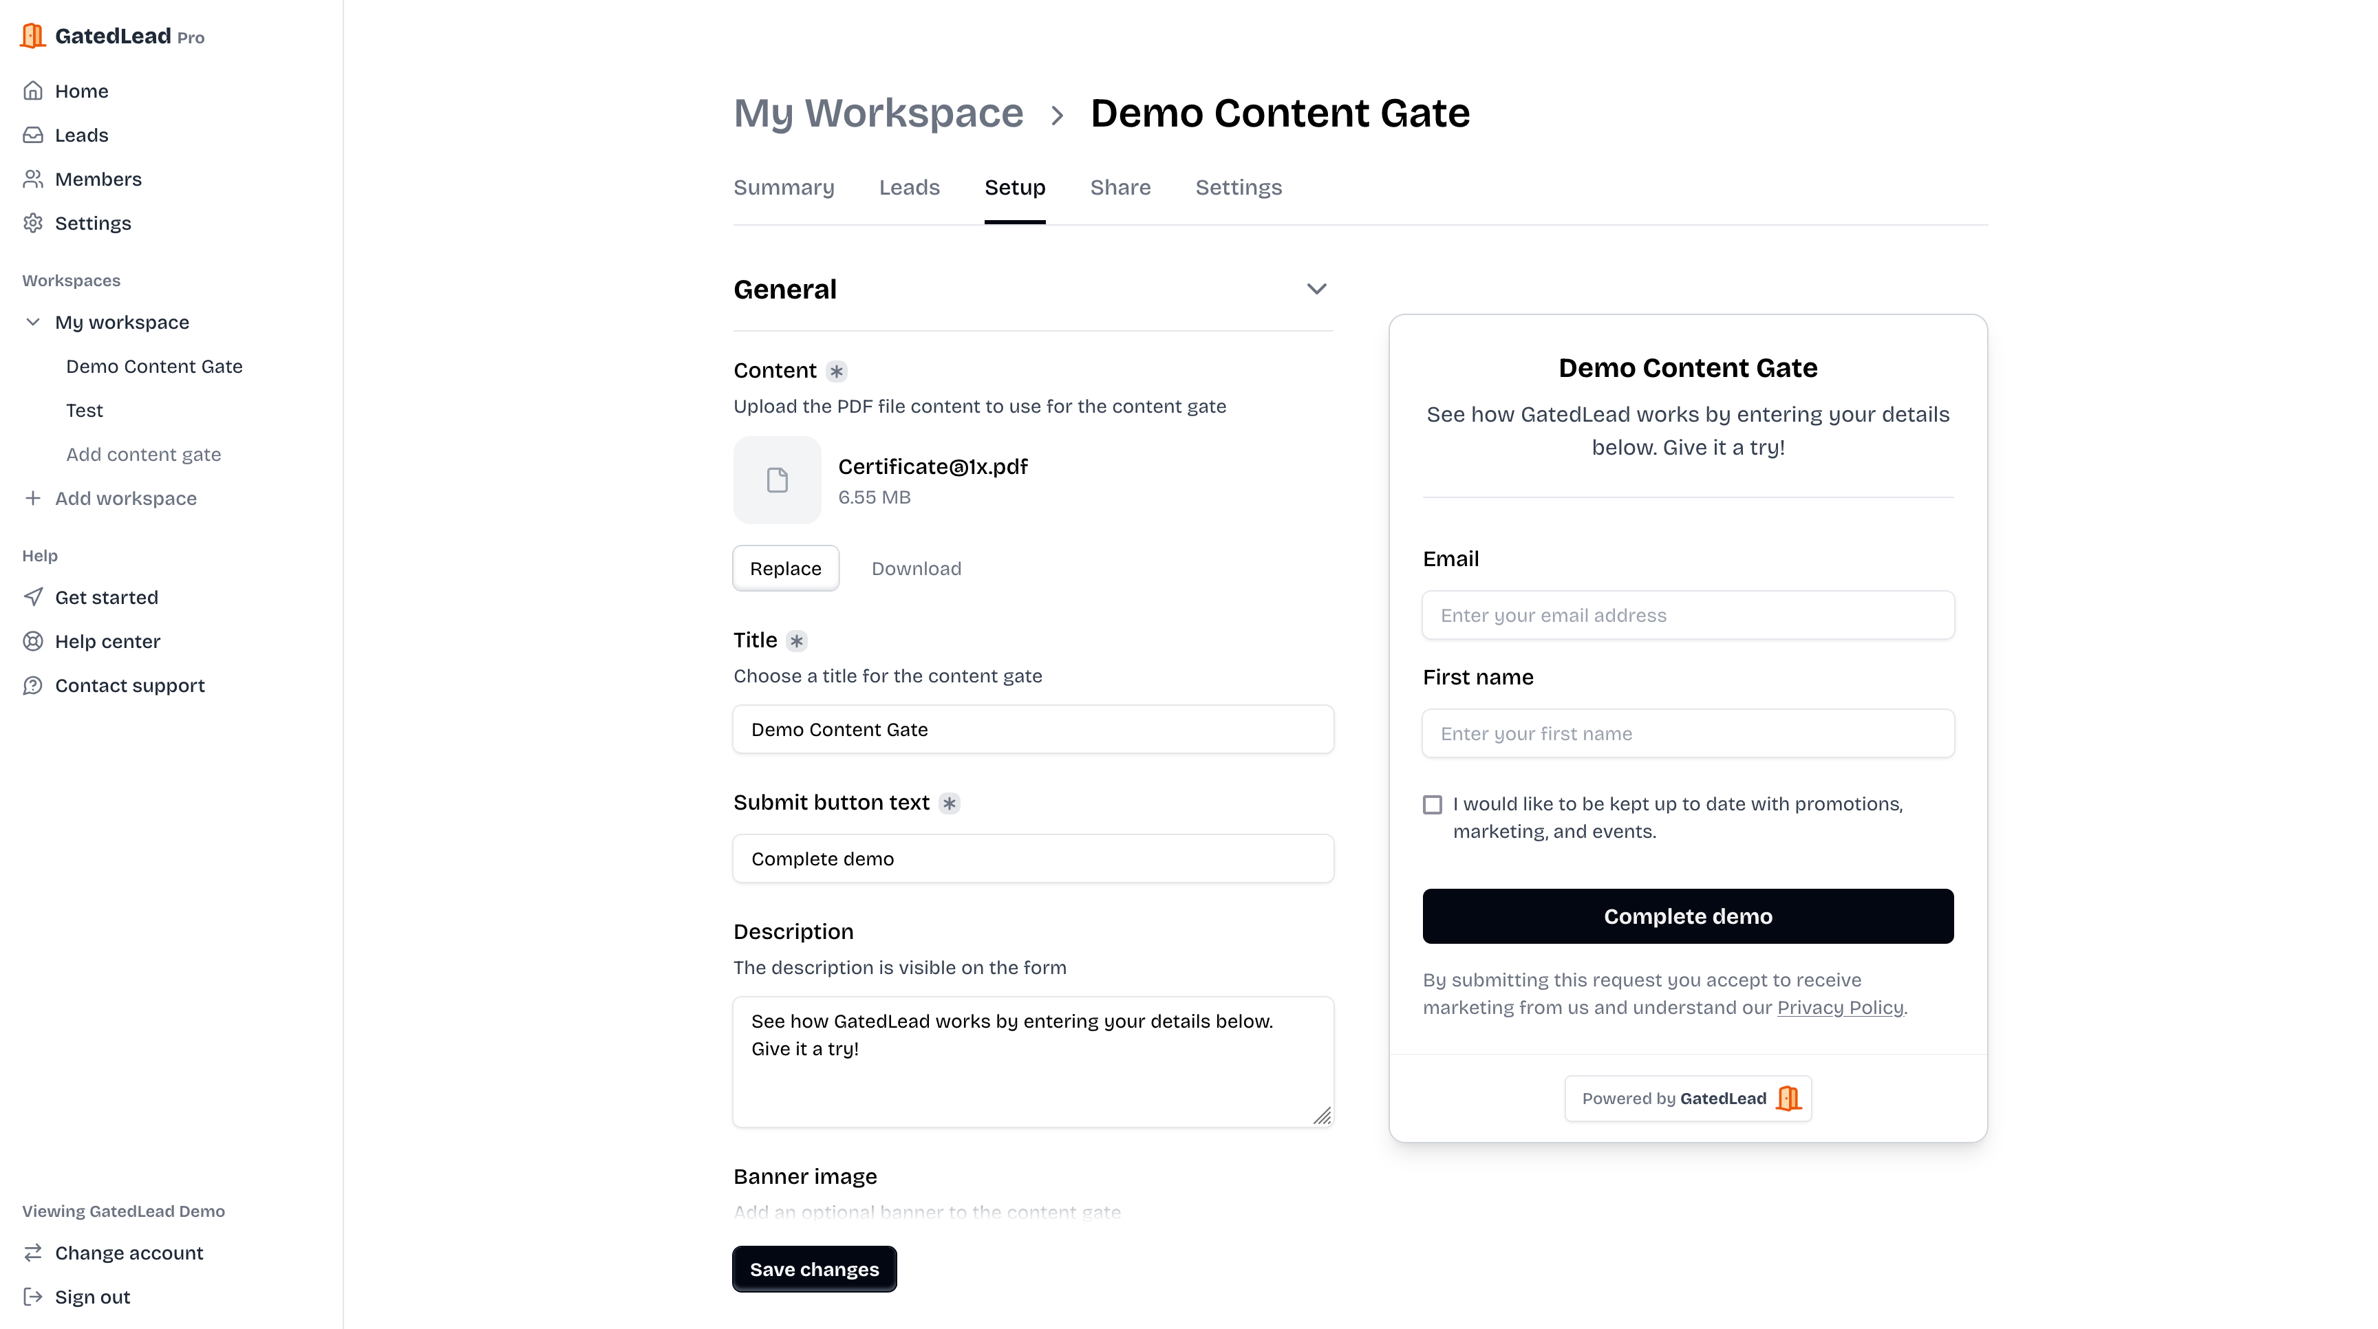The image size is (2378, 1329).
Task: Click the Home icon in sidebar
Action: point(33,90)
